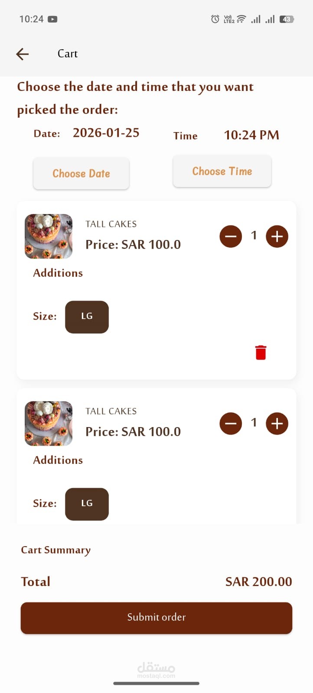
Task: Tap the battery indicator in status bar
Action: click(x=287, y=19)
